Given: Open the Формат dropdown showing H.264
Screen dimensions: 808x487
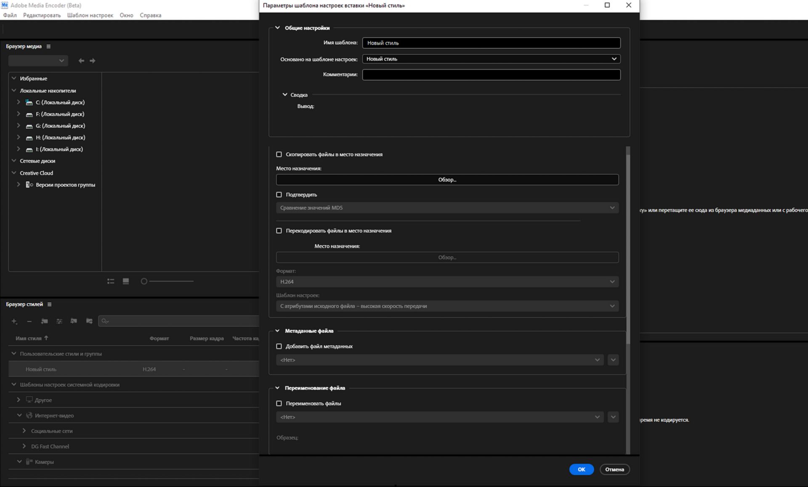Looking at the screenshot, I should pos(447,281).
